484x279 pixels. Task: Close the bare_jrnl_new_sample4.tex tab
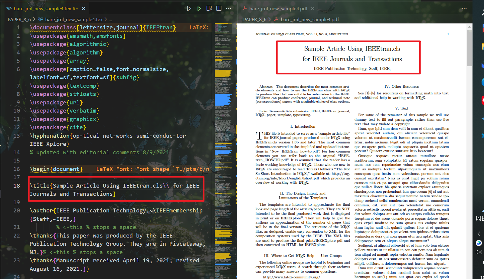(84, 8)
